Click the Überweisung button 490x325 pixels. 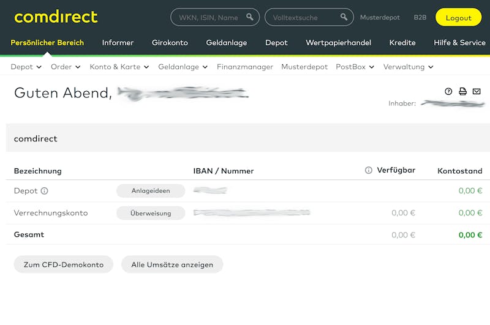151,213
